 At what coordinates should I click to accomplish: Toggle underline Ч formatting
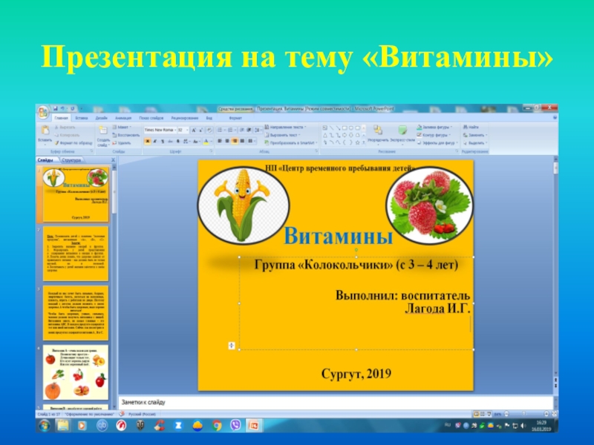point(162,141)
